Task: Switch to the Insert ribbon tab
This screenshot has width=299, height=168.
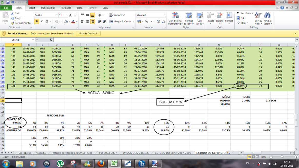Action: tap(32, 8)
